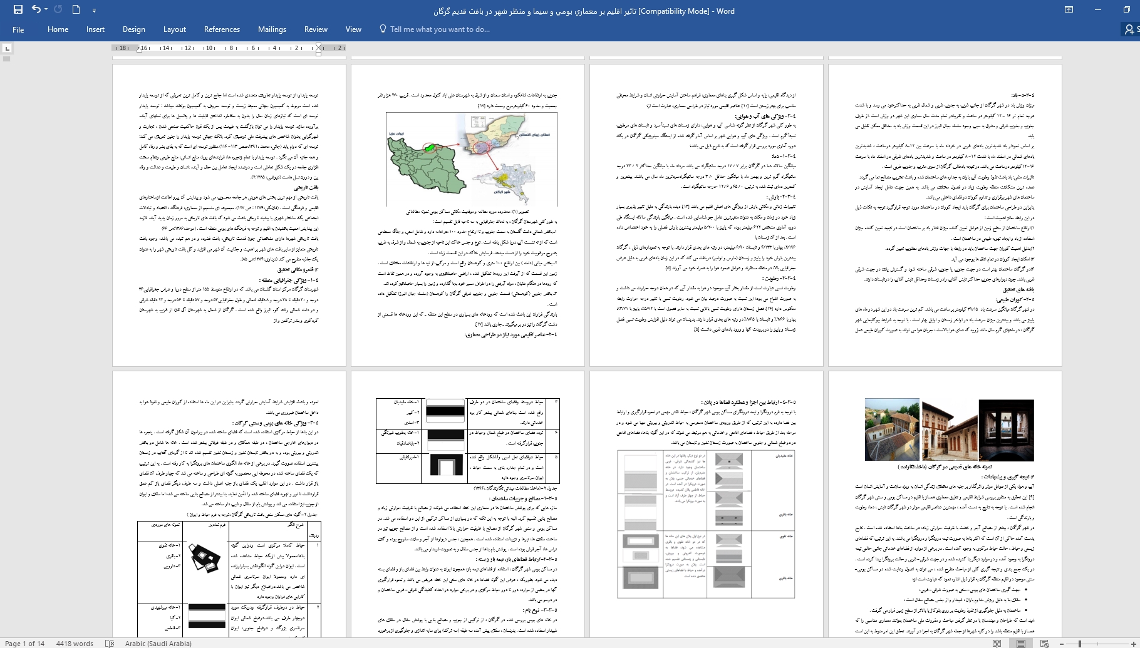
Task: Switch to Read Mode view icon
Action: [x=997, y=643]
